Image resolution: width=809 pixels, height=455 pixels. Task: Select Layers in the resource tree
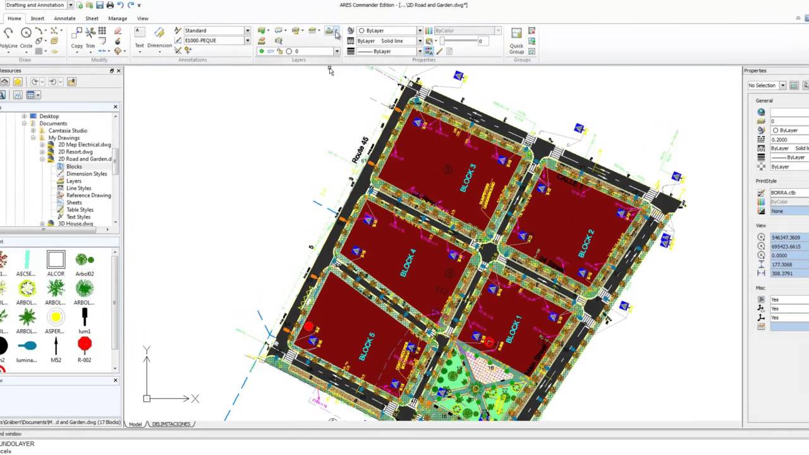[74, 181]
